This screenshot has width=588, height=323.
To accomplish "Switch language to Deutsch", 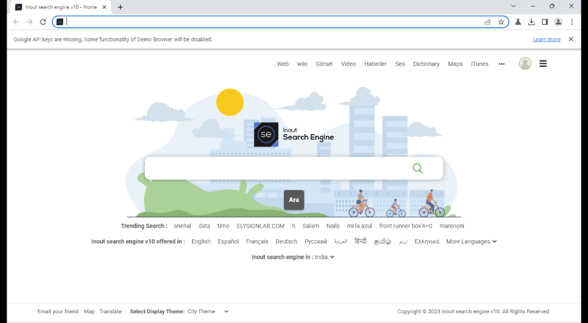I will click(x=286, y=242).
